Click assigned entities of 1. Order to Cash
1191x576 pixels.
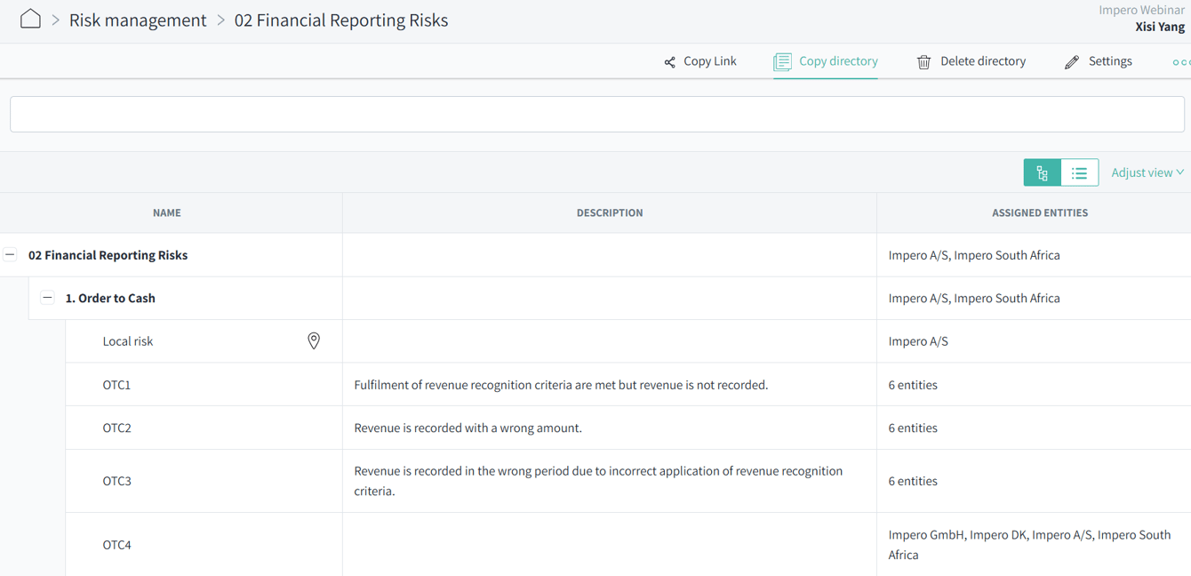[974, 298]
